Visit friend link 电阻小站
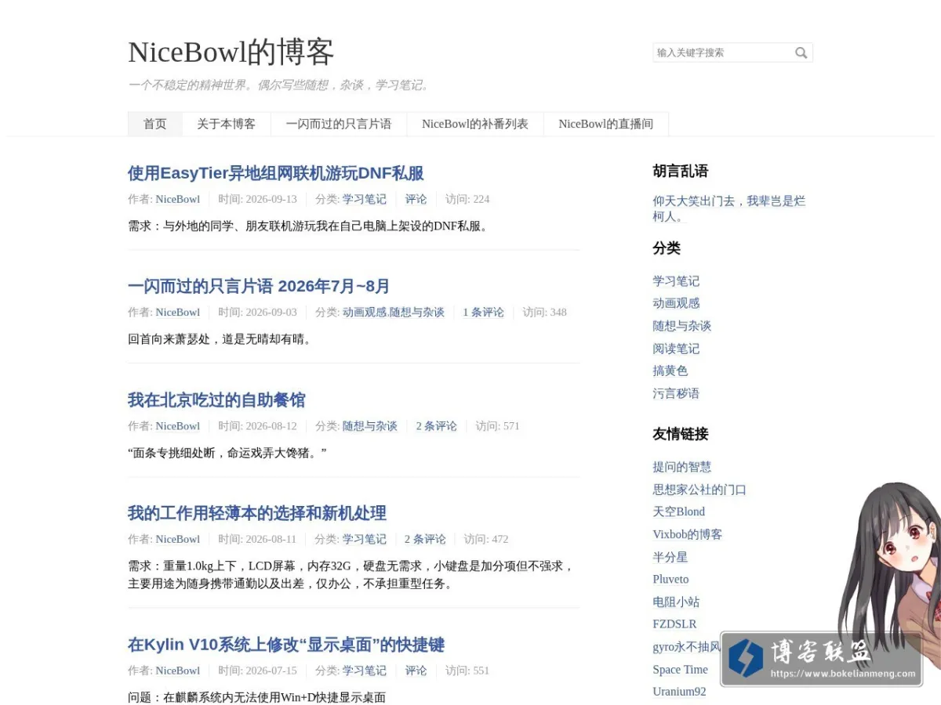This screenshot has height=705, width=941. pos(676,602)
